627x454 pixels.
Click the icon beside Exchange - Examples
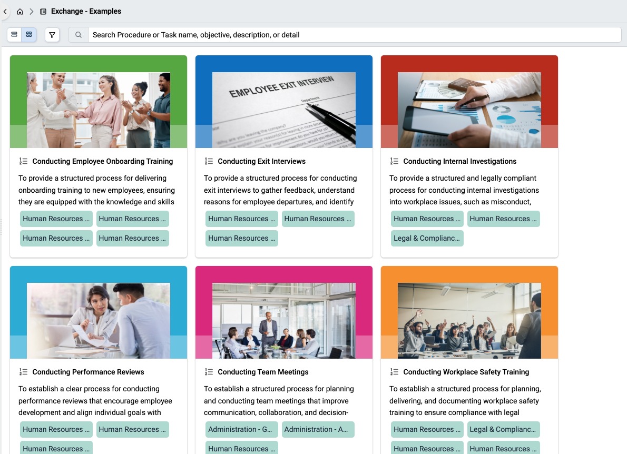[43, 12]
